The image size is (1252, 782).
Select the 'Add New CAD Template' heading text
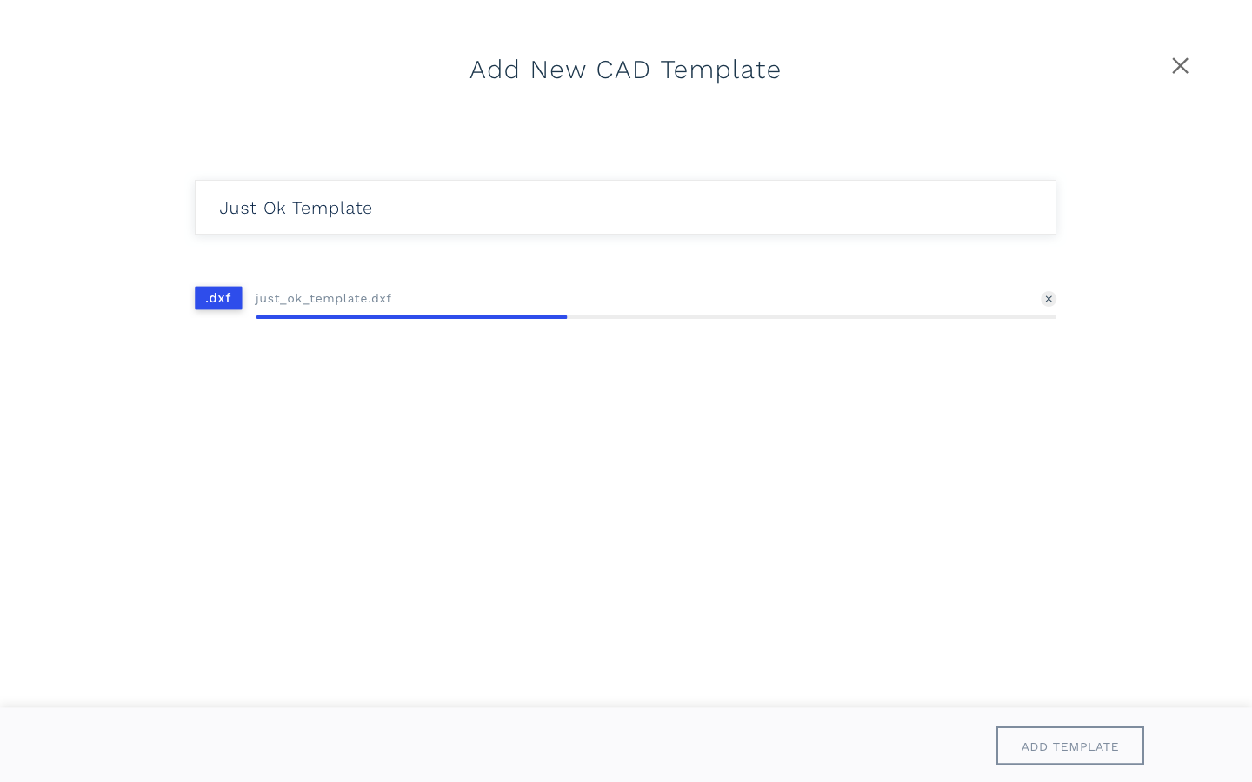coord(625,70)
